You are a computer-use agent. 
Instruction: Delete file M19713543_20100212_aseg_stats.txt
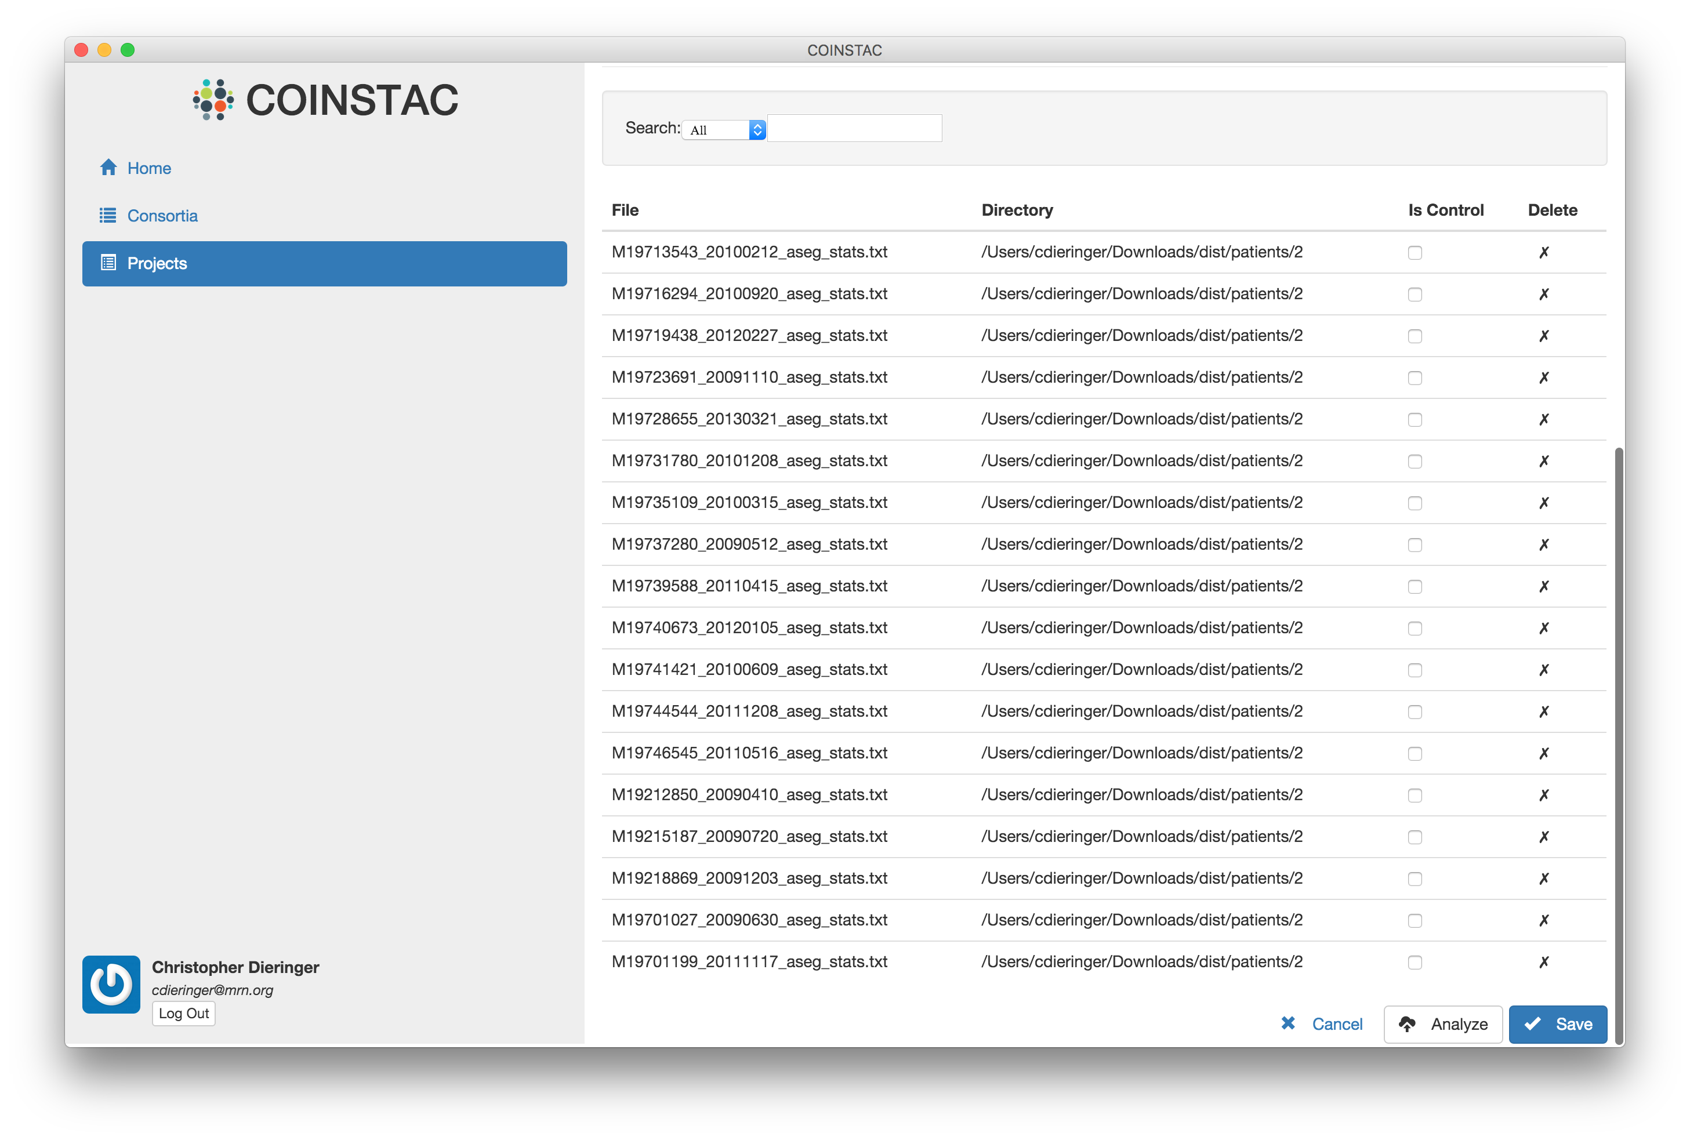point(1544,252)
